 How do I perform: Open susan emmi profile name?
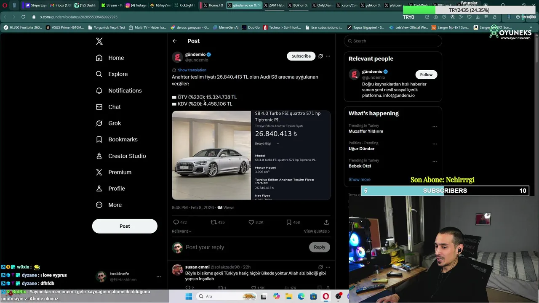click(x=197, y=267)
